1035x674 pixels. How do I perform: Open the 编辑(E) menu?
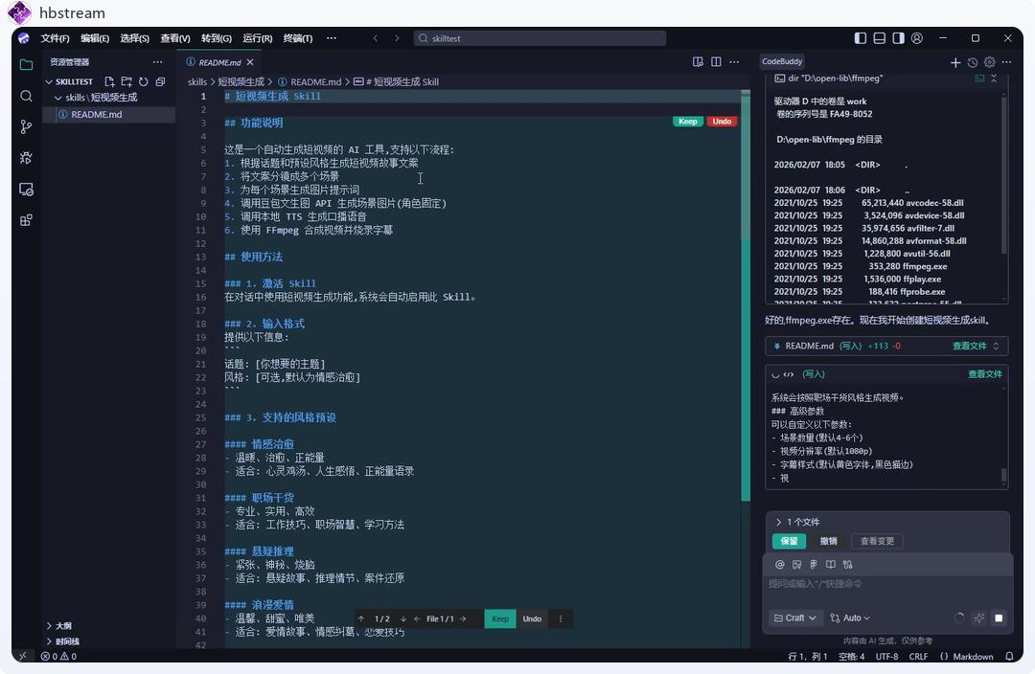94,38
